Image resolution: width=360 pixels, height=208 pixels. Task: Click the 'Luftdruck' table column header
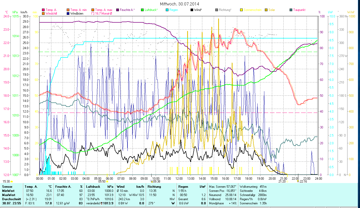(93, 187)
